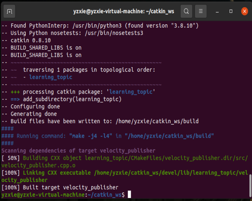
Task: Open the hamburger menu
Action: (x=201, y=11)
